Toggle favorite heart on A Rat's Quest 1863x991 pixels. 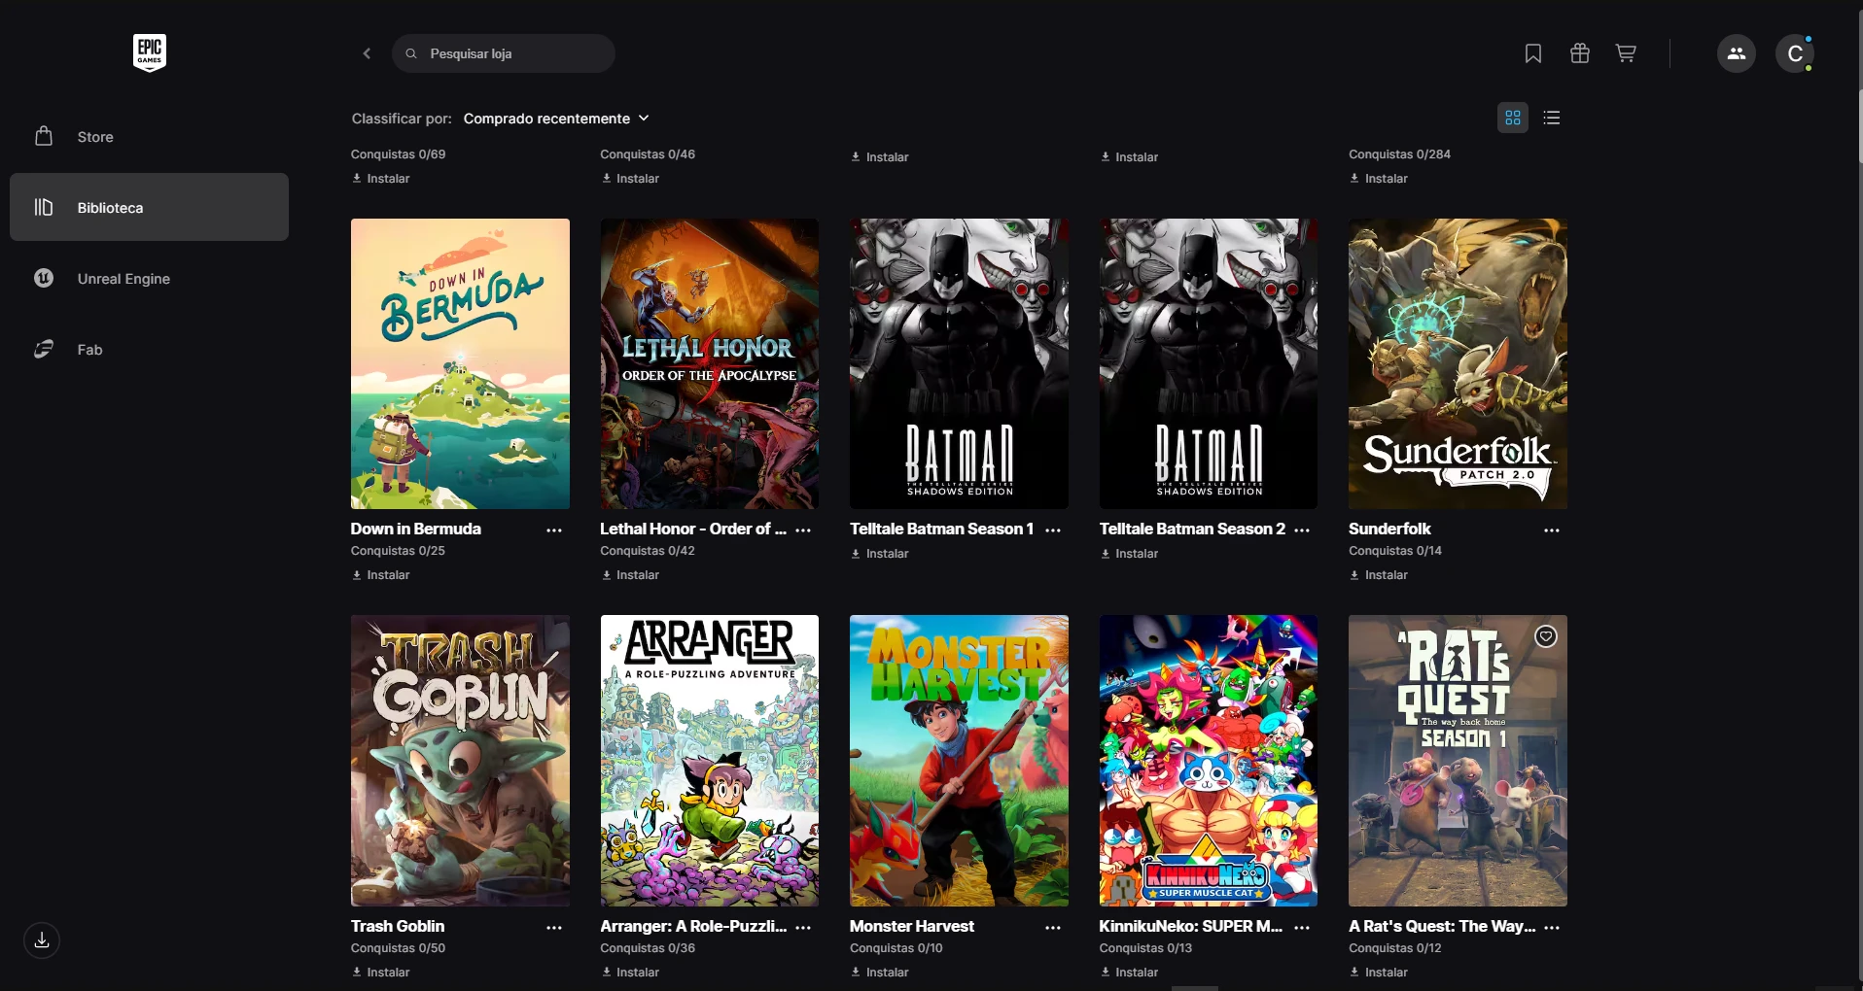click(x=1546, y=636)
